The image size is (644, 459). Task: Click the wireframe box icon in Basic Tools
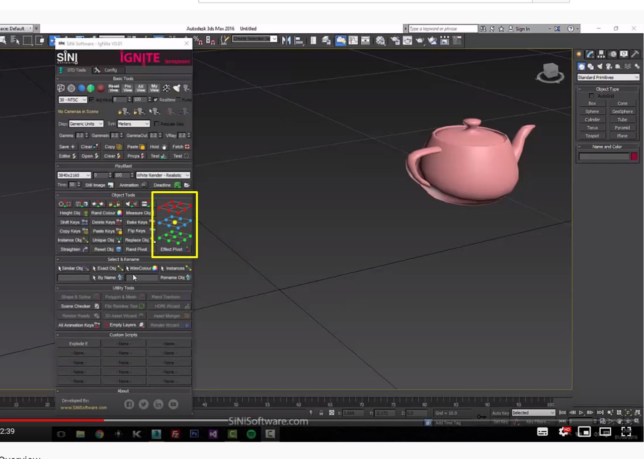click(x=61, y=88)
